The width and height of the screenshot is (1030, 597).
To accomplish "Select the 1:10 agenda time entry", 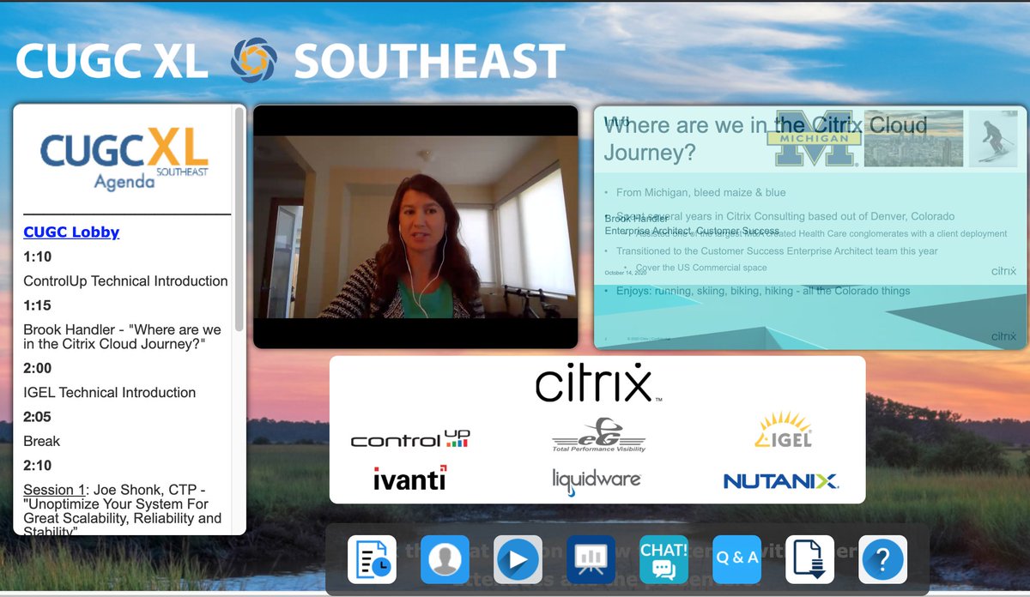I will [38, 256].
